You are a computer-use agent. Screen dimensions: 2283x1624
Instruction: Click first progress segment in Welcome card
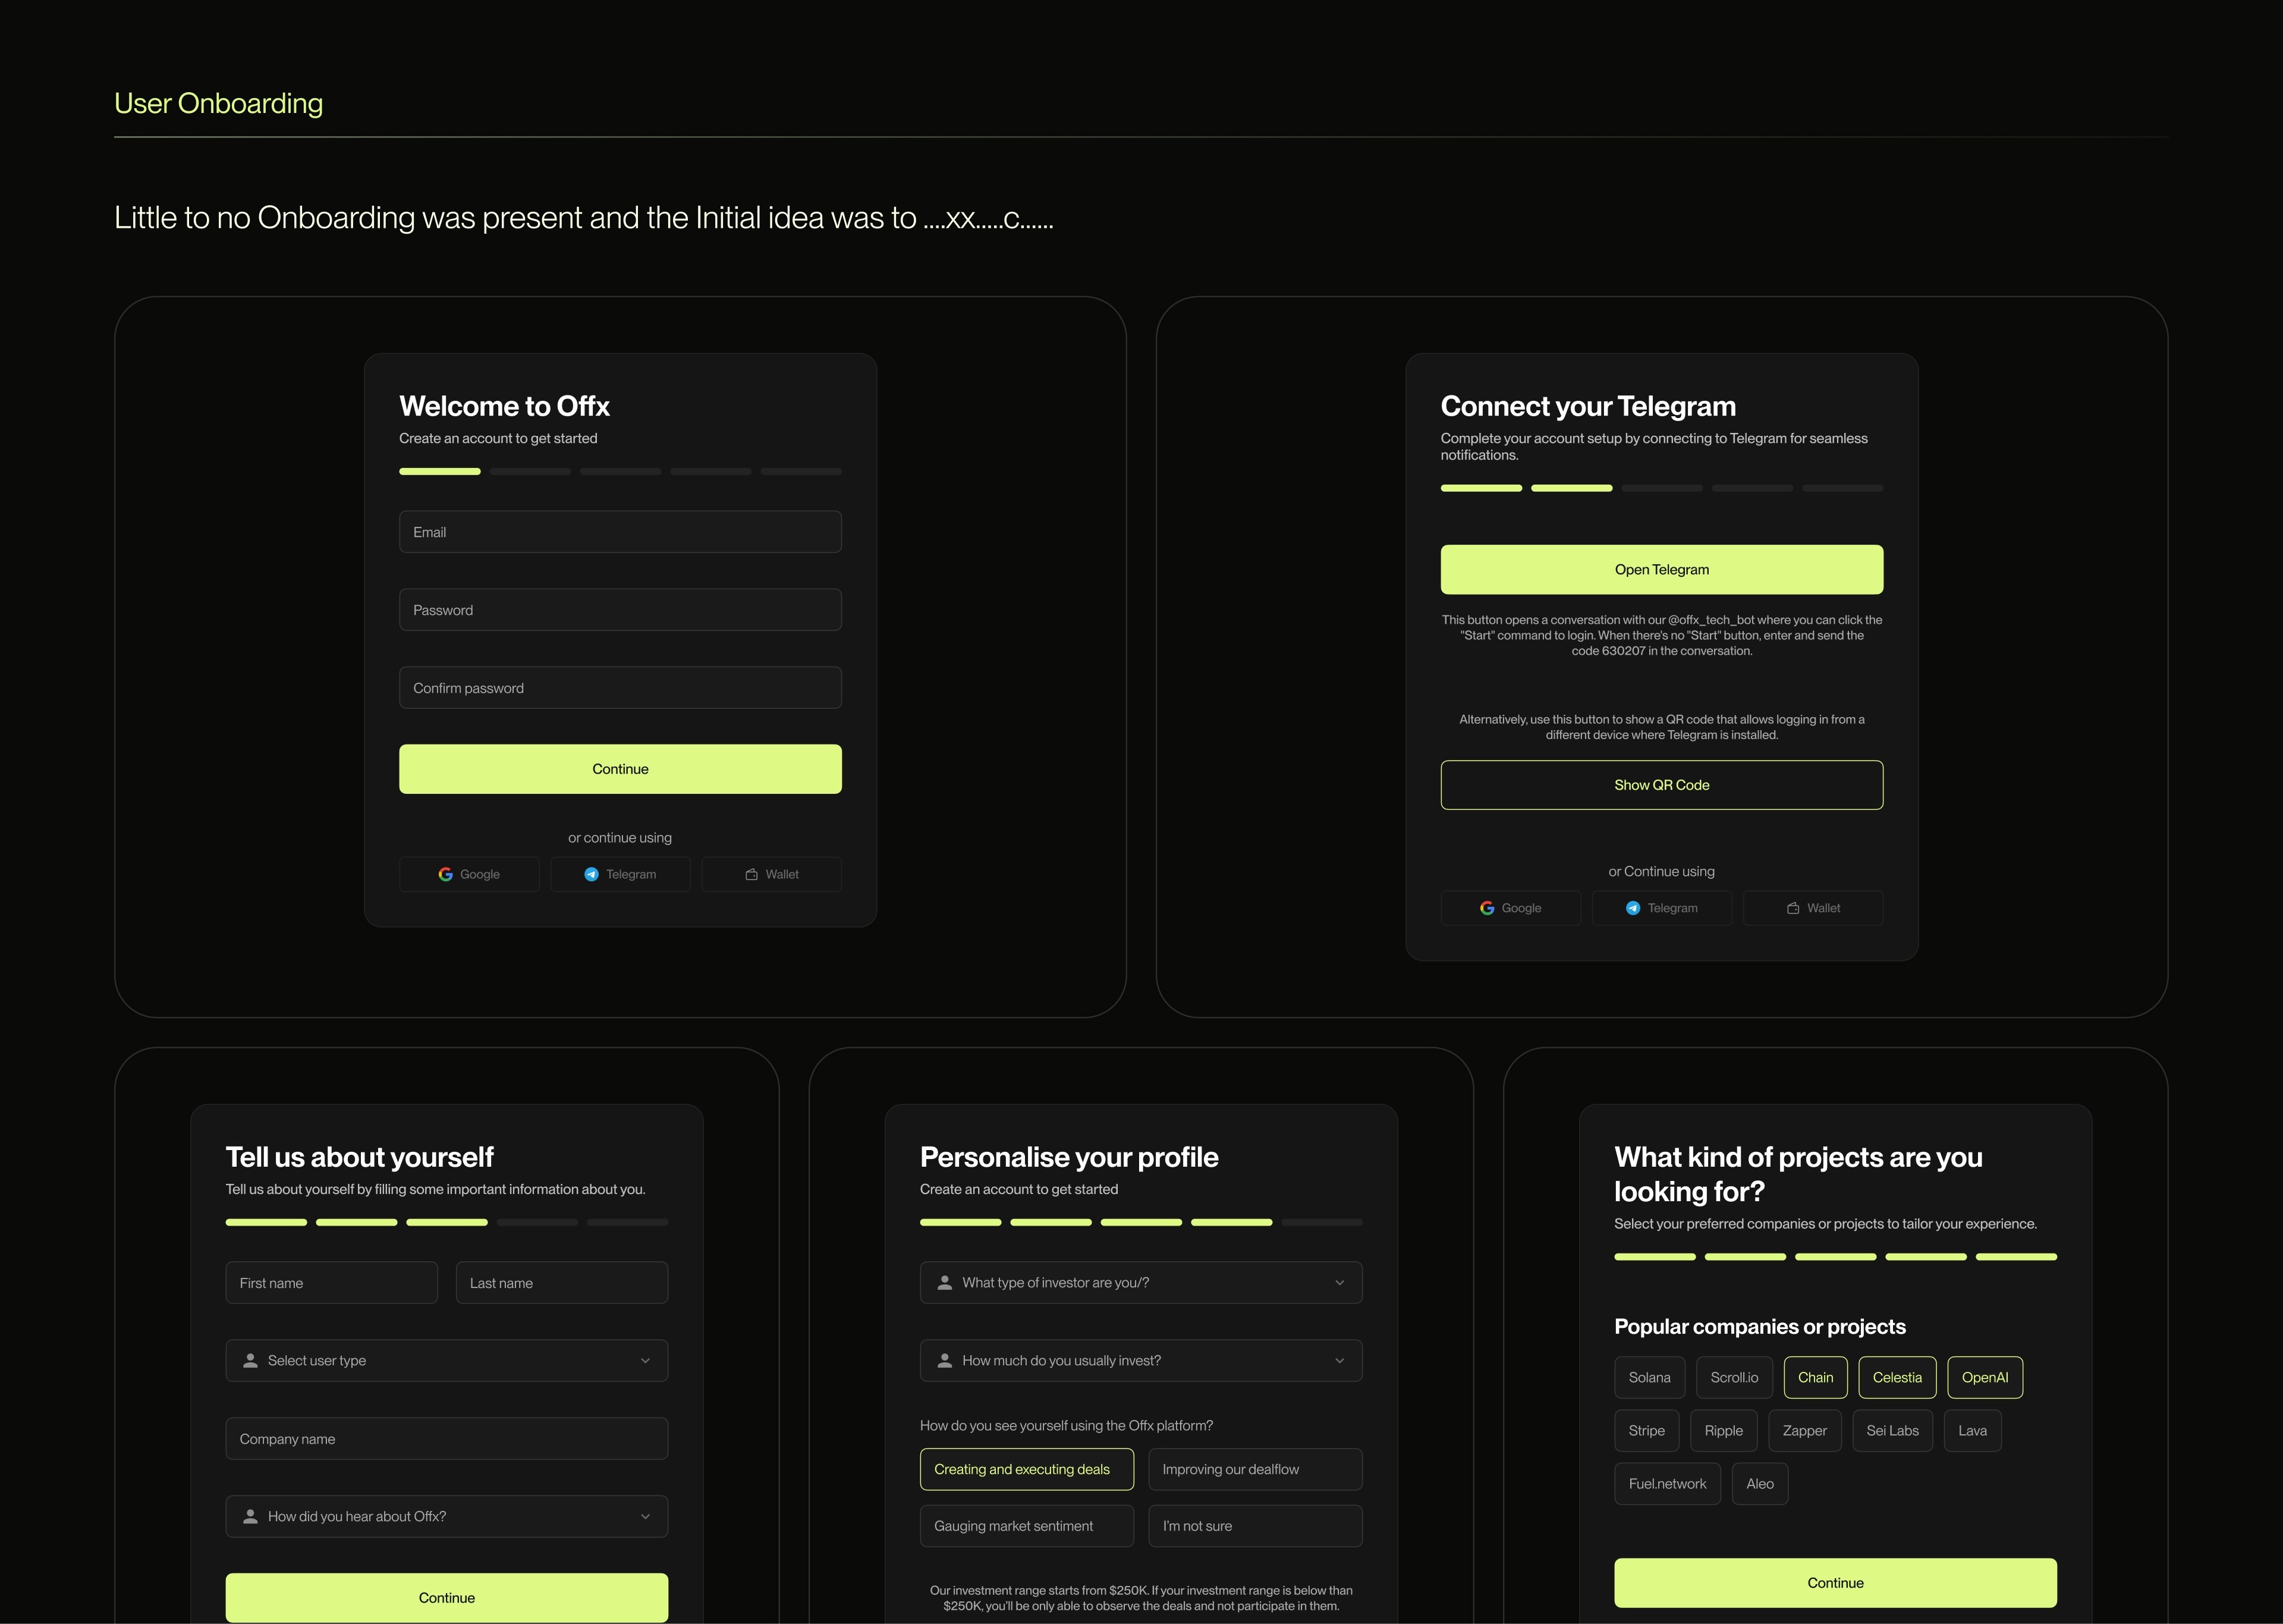[x=440, y=471]
